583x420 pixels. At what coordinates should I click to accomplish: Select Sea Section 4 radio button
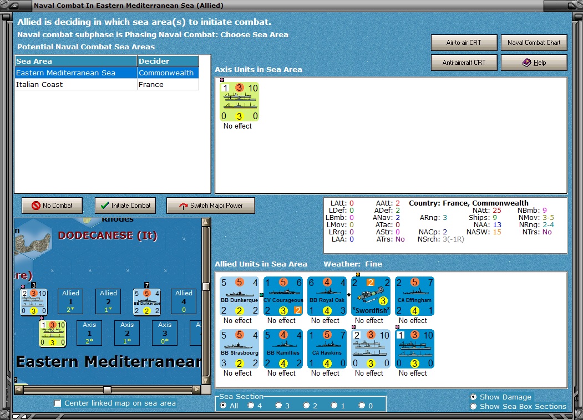point(251,406)
